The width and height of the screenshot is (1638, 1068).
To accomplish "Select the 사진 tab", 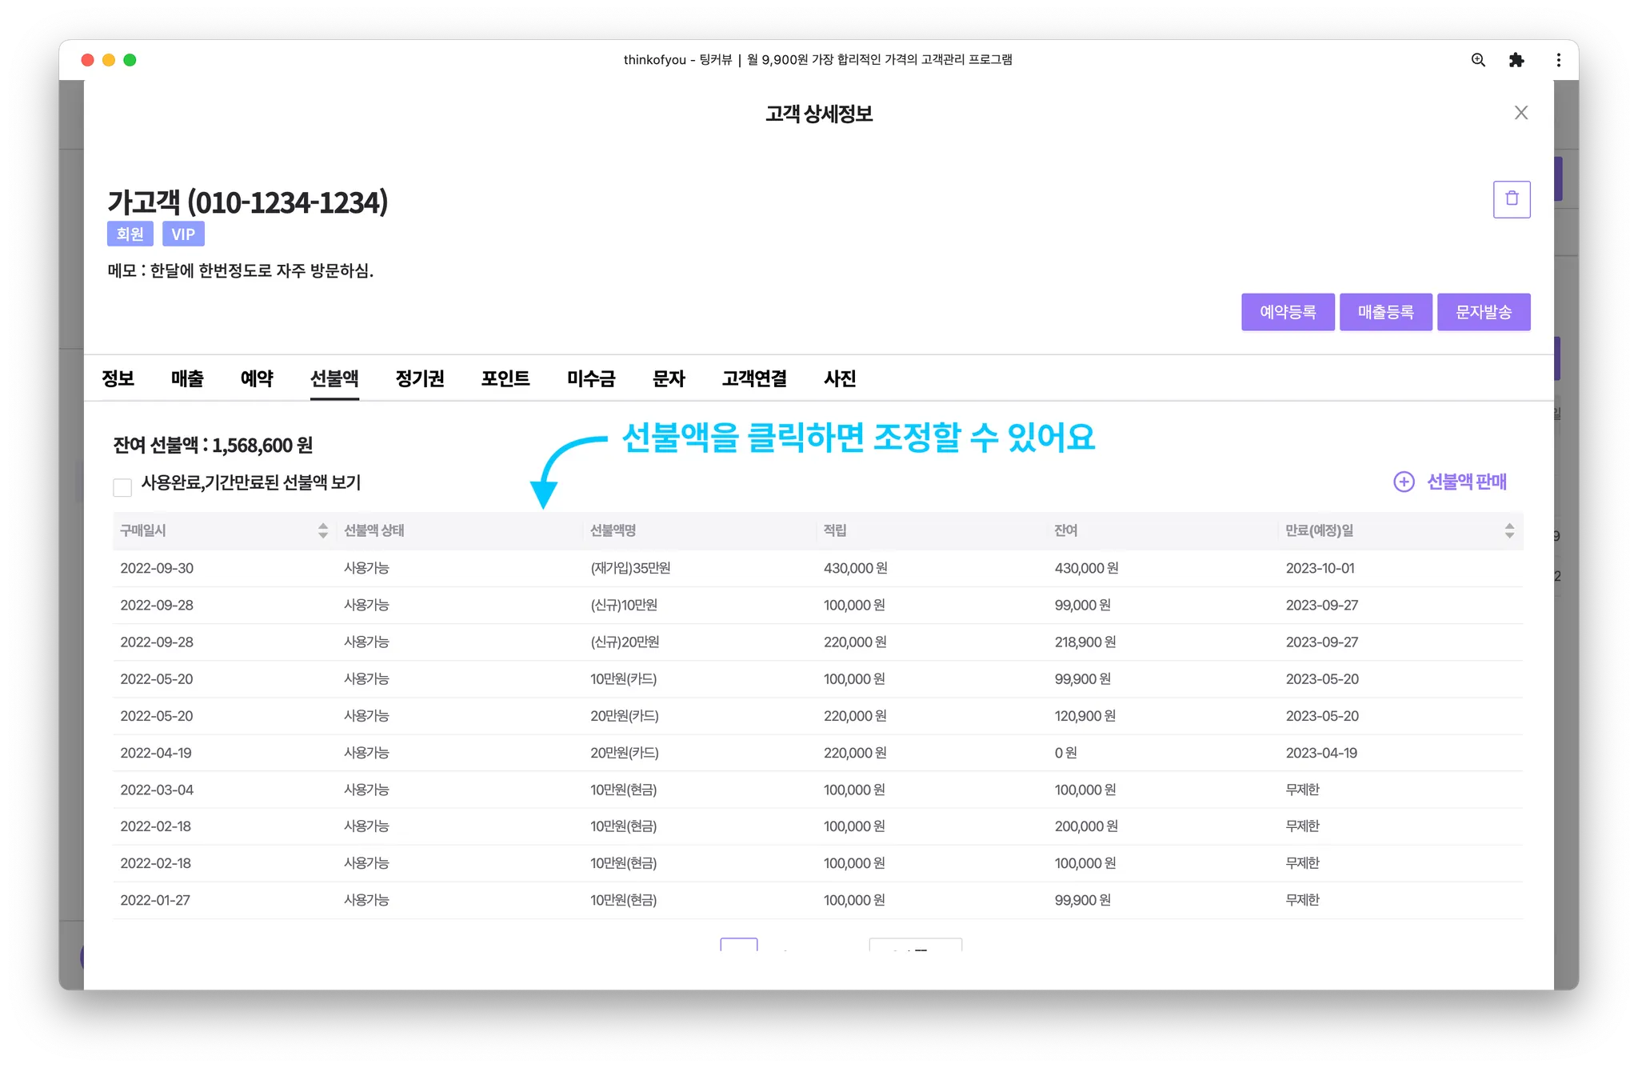I will (x=840, y=378).
